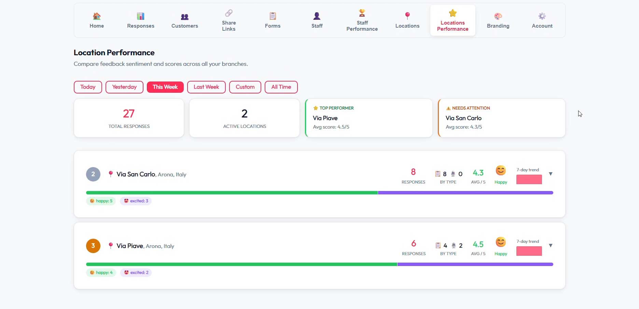Filter by Today

[88, 87]
